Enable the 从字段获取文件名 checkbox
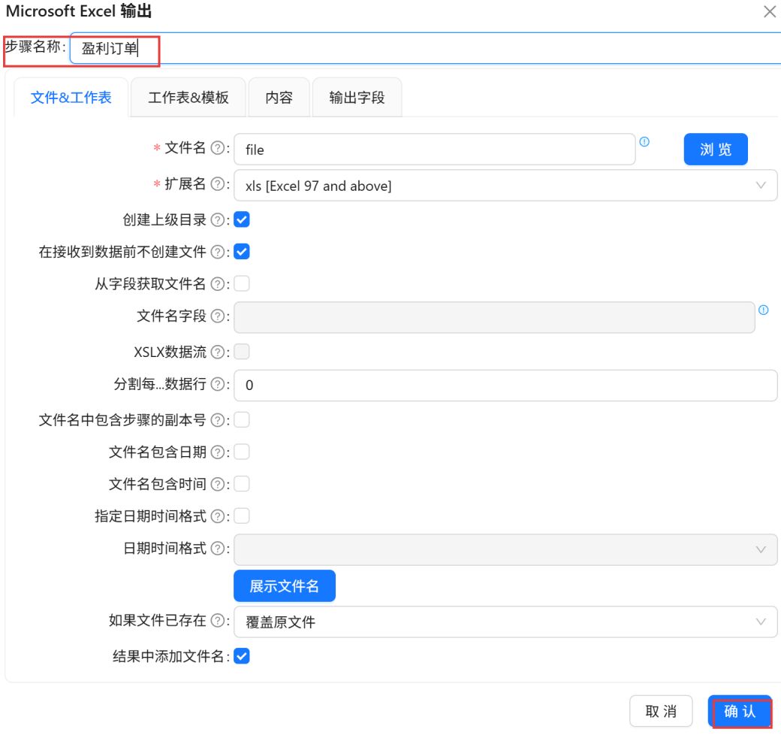The height and width of the screenshot is (735, 781). pyautogui.click(x=242, y=284)
